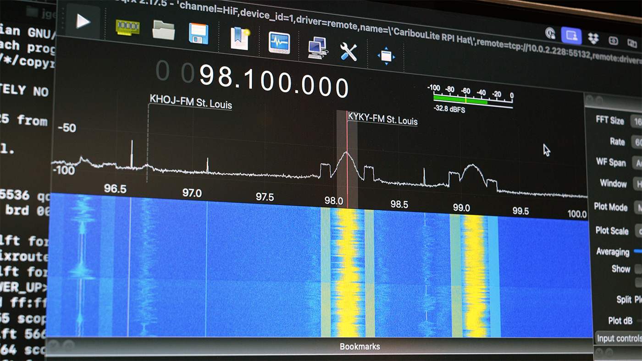
Task: Click the red center frequency line
Action: pyautogui.click(x=347, y=159)
